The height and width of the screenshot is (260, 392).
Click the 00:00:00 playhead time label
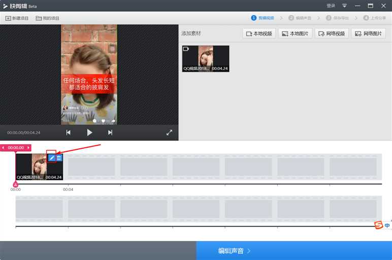[x=16, y=148]
